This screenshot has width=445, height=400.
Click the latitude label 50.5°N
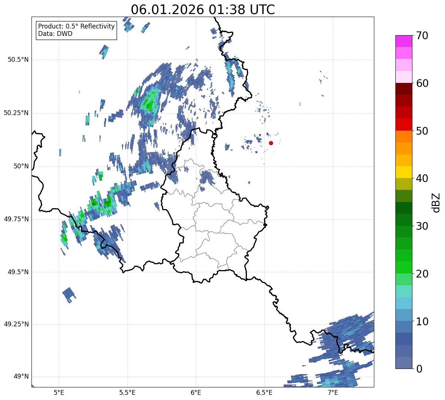(x=18, y=60)
